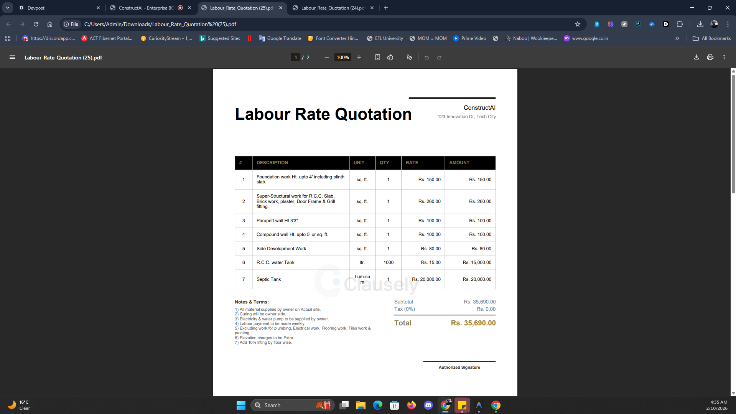Click the blue checkmark extension icon

coord(652,24)
